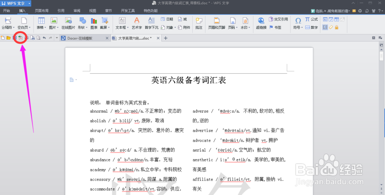Click the 水印 watermark icon
385x195 pixels.
[x=245, y=20]
